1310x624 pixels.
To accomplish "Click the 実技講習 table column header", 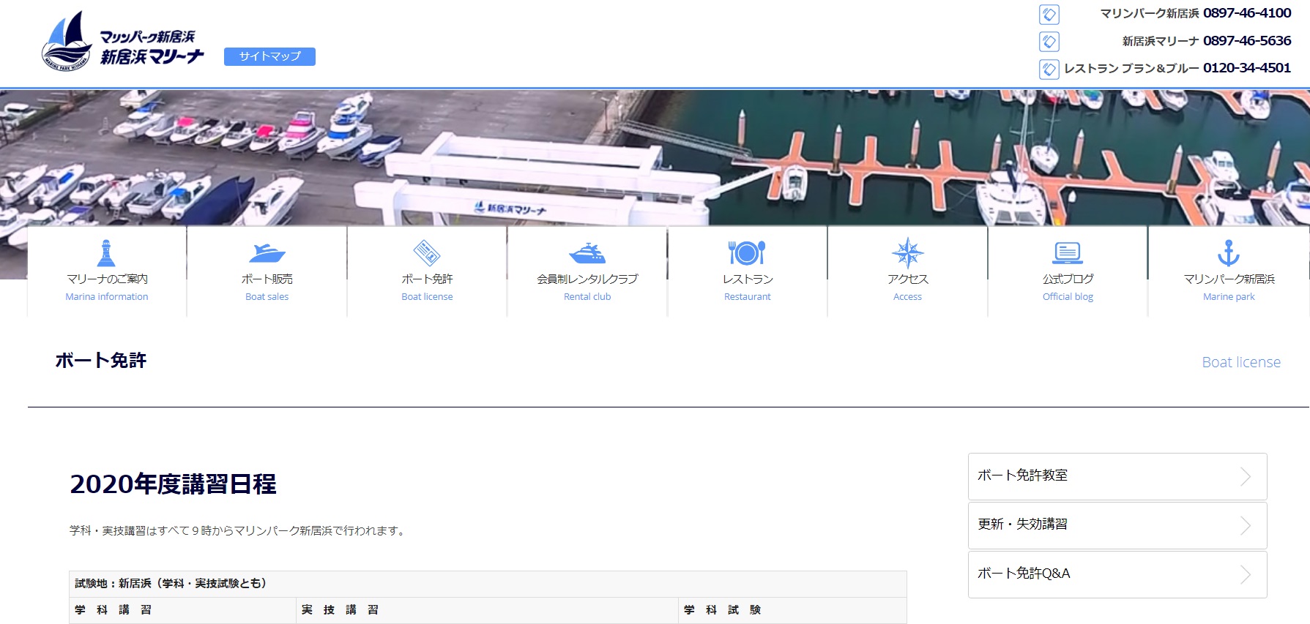I will point(487,610).
